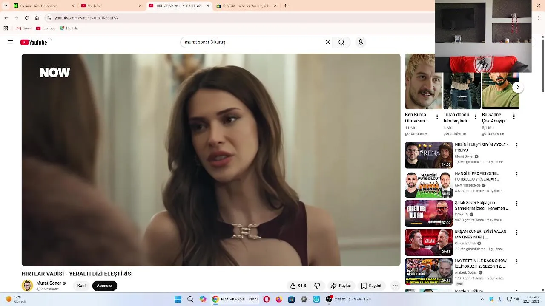Go back in the browser

[6, 18]
